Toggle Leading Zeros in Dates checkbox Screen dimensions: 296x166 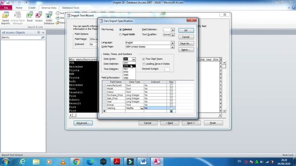(x=144, y=64)
